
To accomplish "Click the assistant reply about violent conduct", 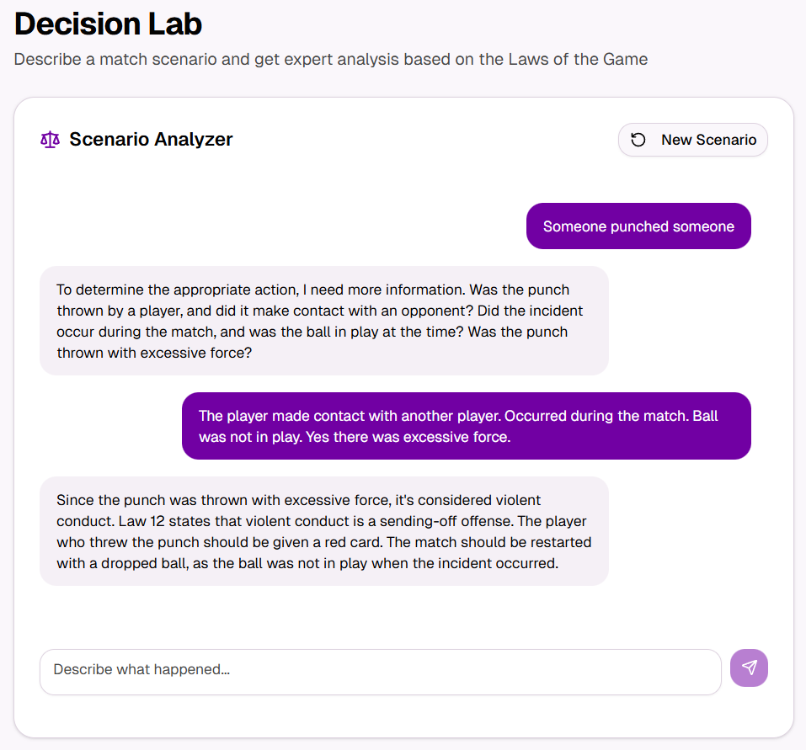I will click(323, 531).
